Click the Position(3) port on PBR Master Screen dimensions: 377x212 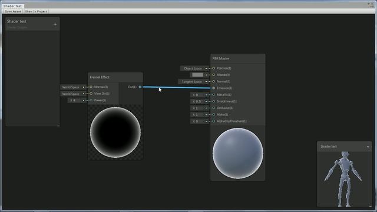pyautogui.click(x=213, y=68)
